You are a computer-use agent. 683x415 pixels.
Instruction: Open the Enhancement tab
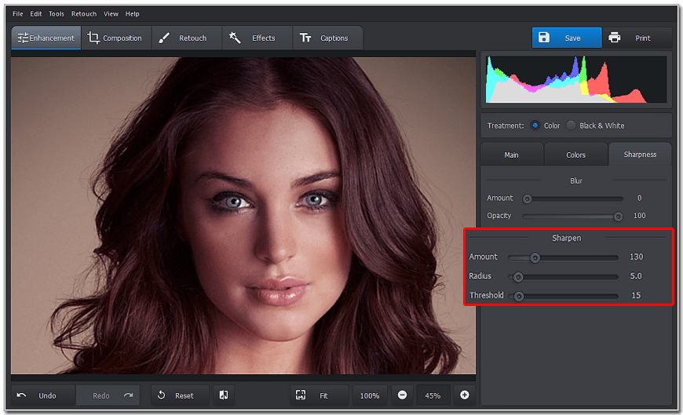point(46,38)
